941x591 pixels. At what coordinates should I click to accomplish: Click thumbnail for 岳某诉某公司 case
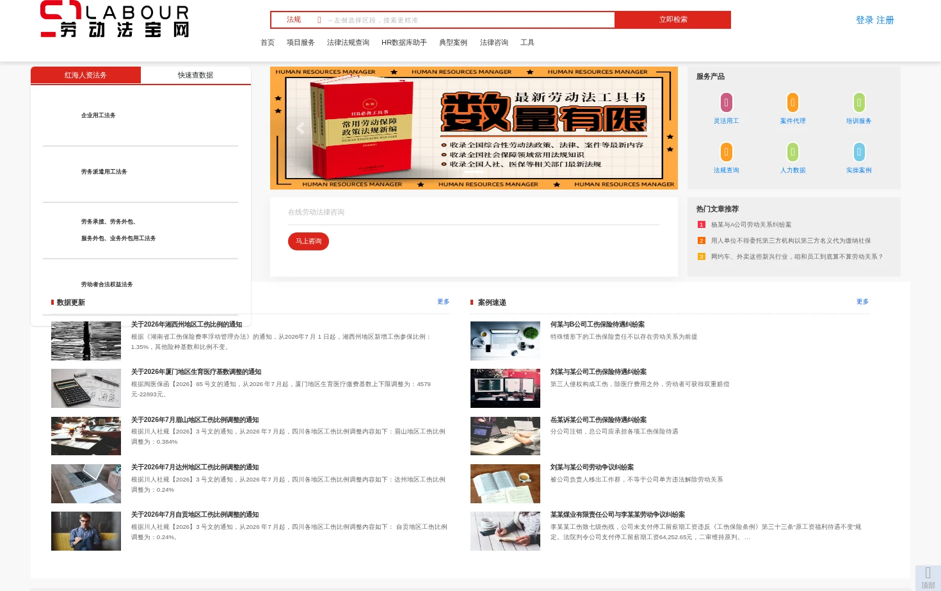point(505,436)
